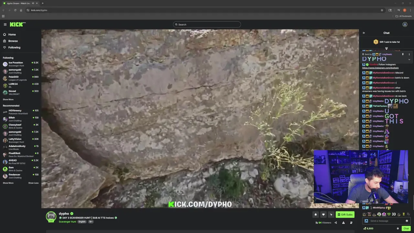Open Classybeef Slots & Casino channel

(20, 126)
